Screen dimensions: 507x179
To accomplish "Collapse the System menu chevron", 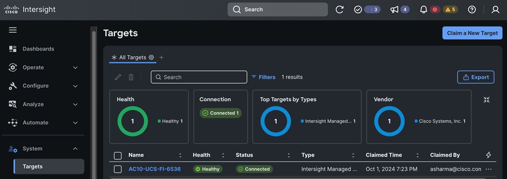I will [75, 149].
